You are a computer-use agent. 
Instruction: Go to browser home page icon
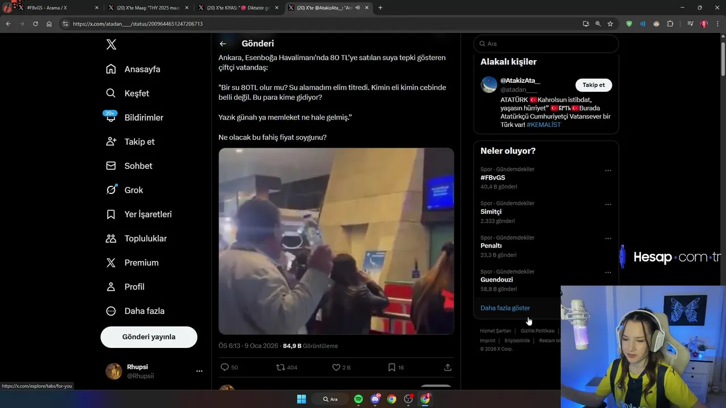(x=49, y=24)
